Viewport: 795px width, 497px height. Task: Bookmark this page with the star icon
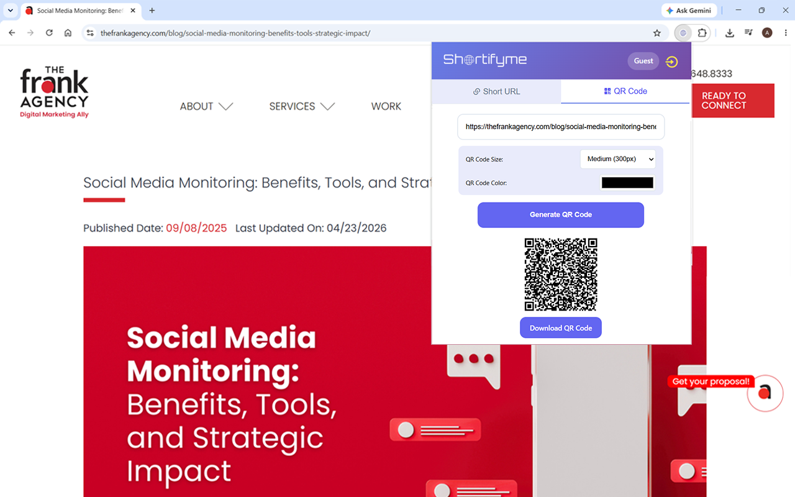click(x=657, y=33)
